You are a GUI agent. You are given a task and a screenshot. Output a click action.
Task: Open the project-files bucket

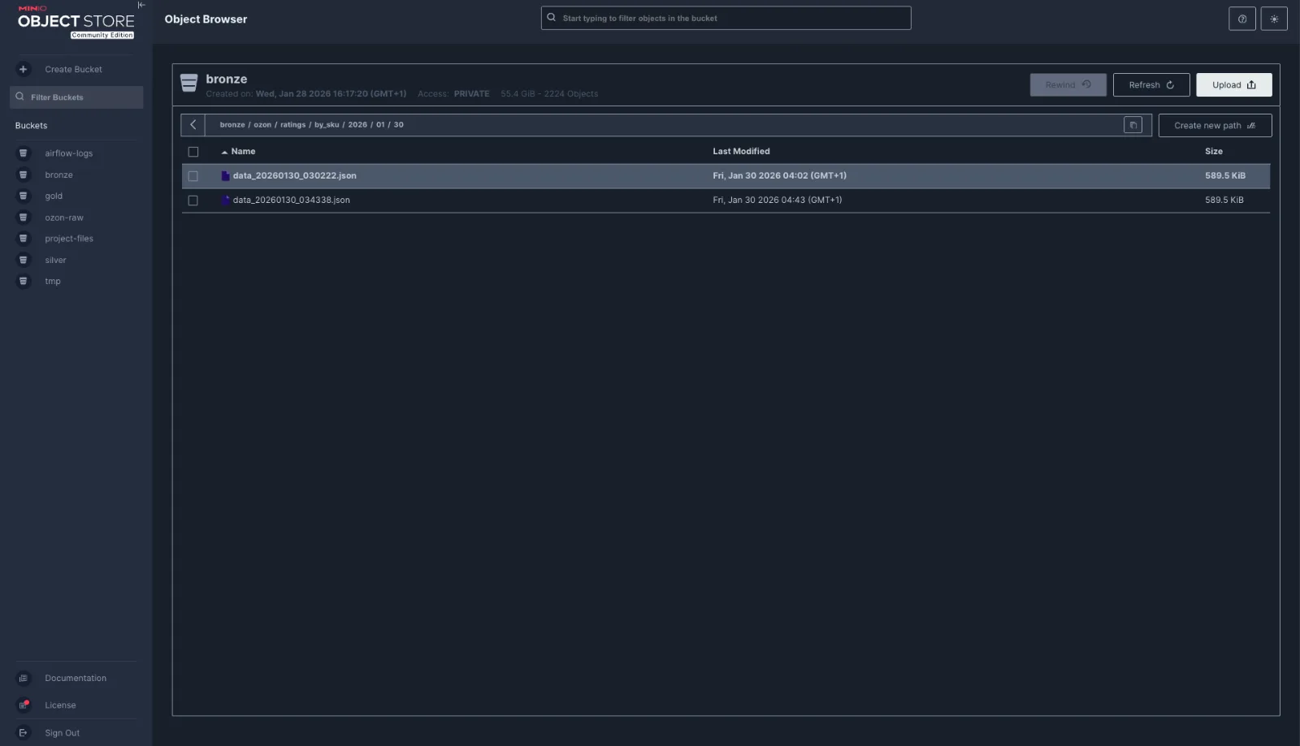tap(69, 239)
